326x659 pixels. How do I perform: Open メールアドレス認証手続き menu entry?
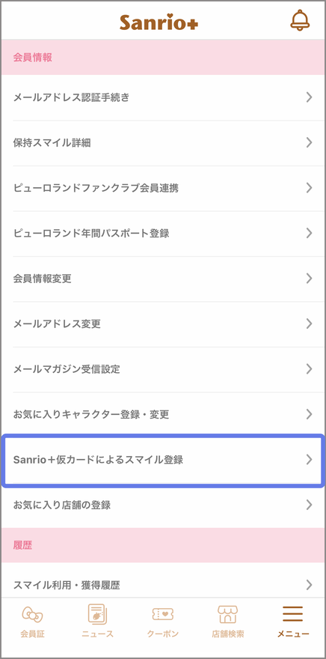point(163,97)
